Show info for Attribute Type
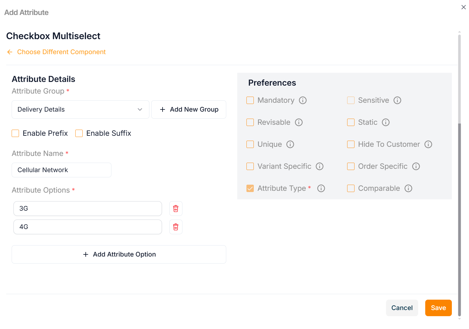 321,188
